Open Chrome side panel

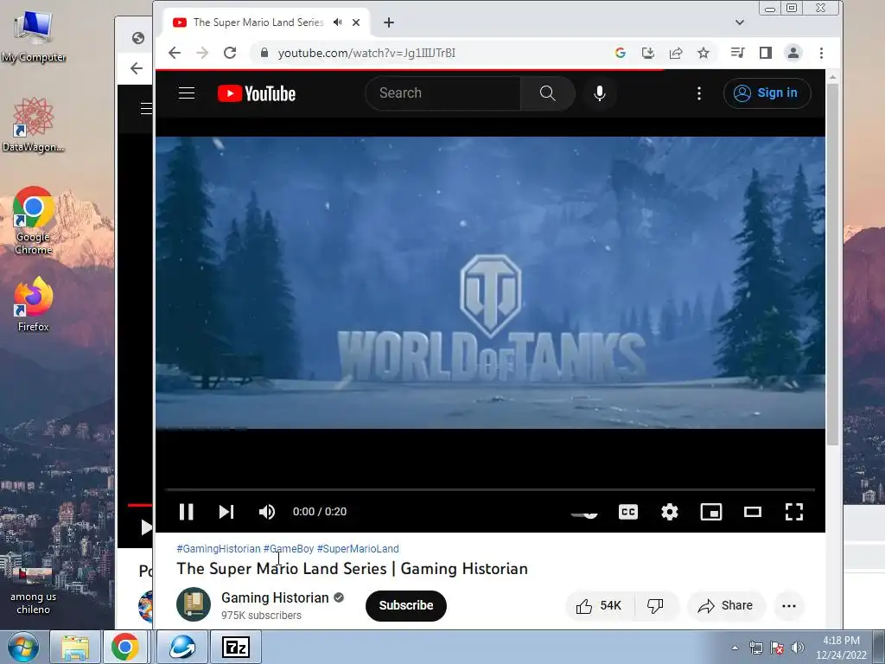pos(766,53)
